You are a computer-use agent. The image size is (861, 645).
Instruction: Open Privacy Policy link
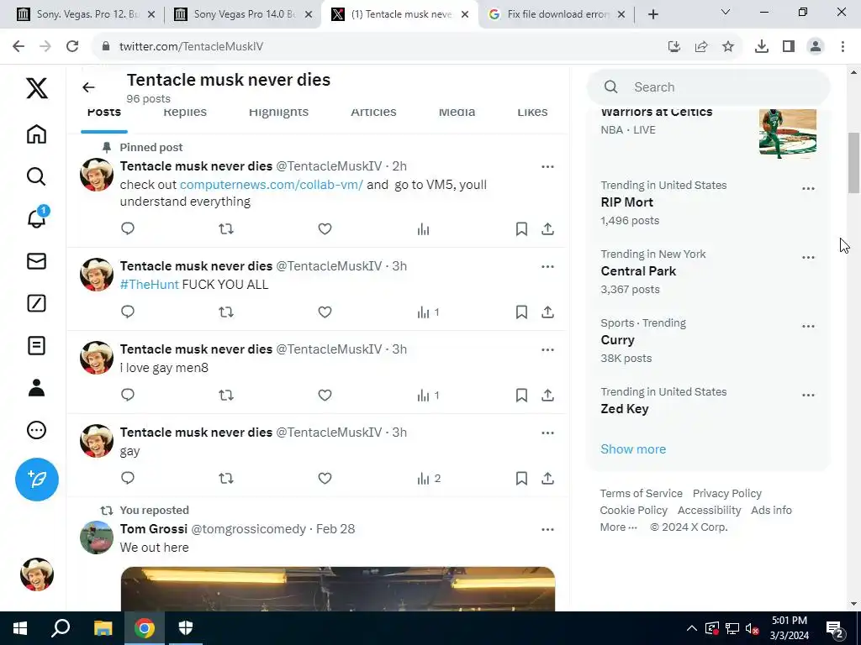click(x=727, y=494)
